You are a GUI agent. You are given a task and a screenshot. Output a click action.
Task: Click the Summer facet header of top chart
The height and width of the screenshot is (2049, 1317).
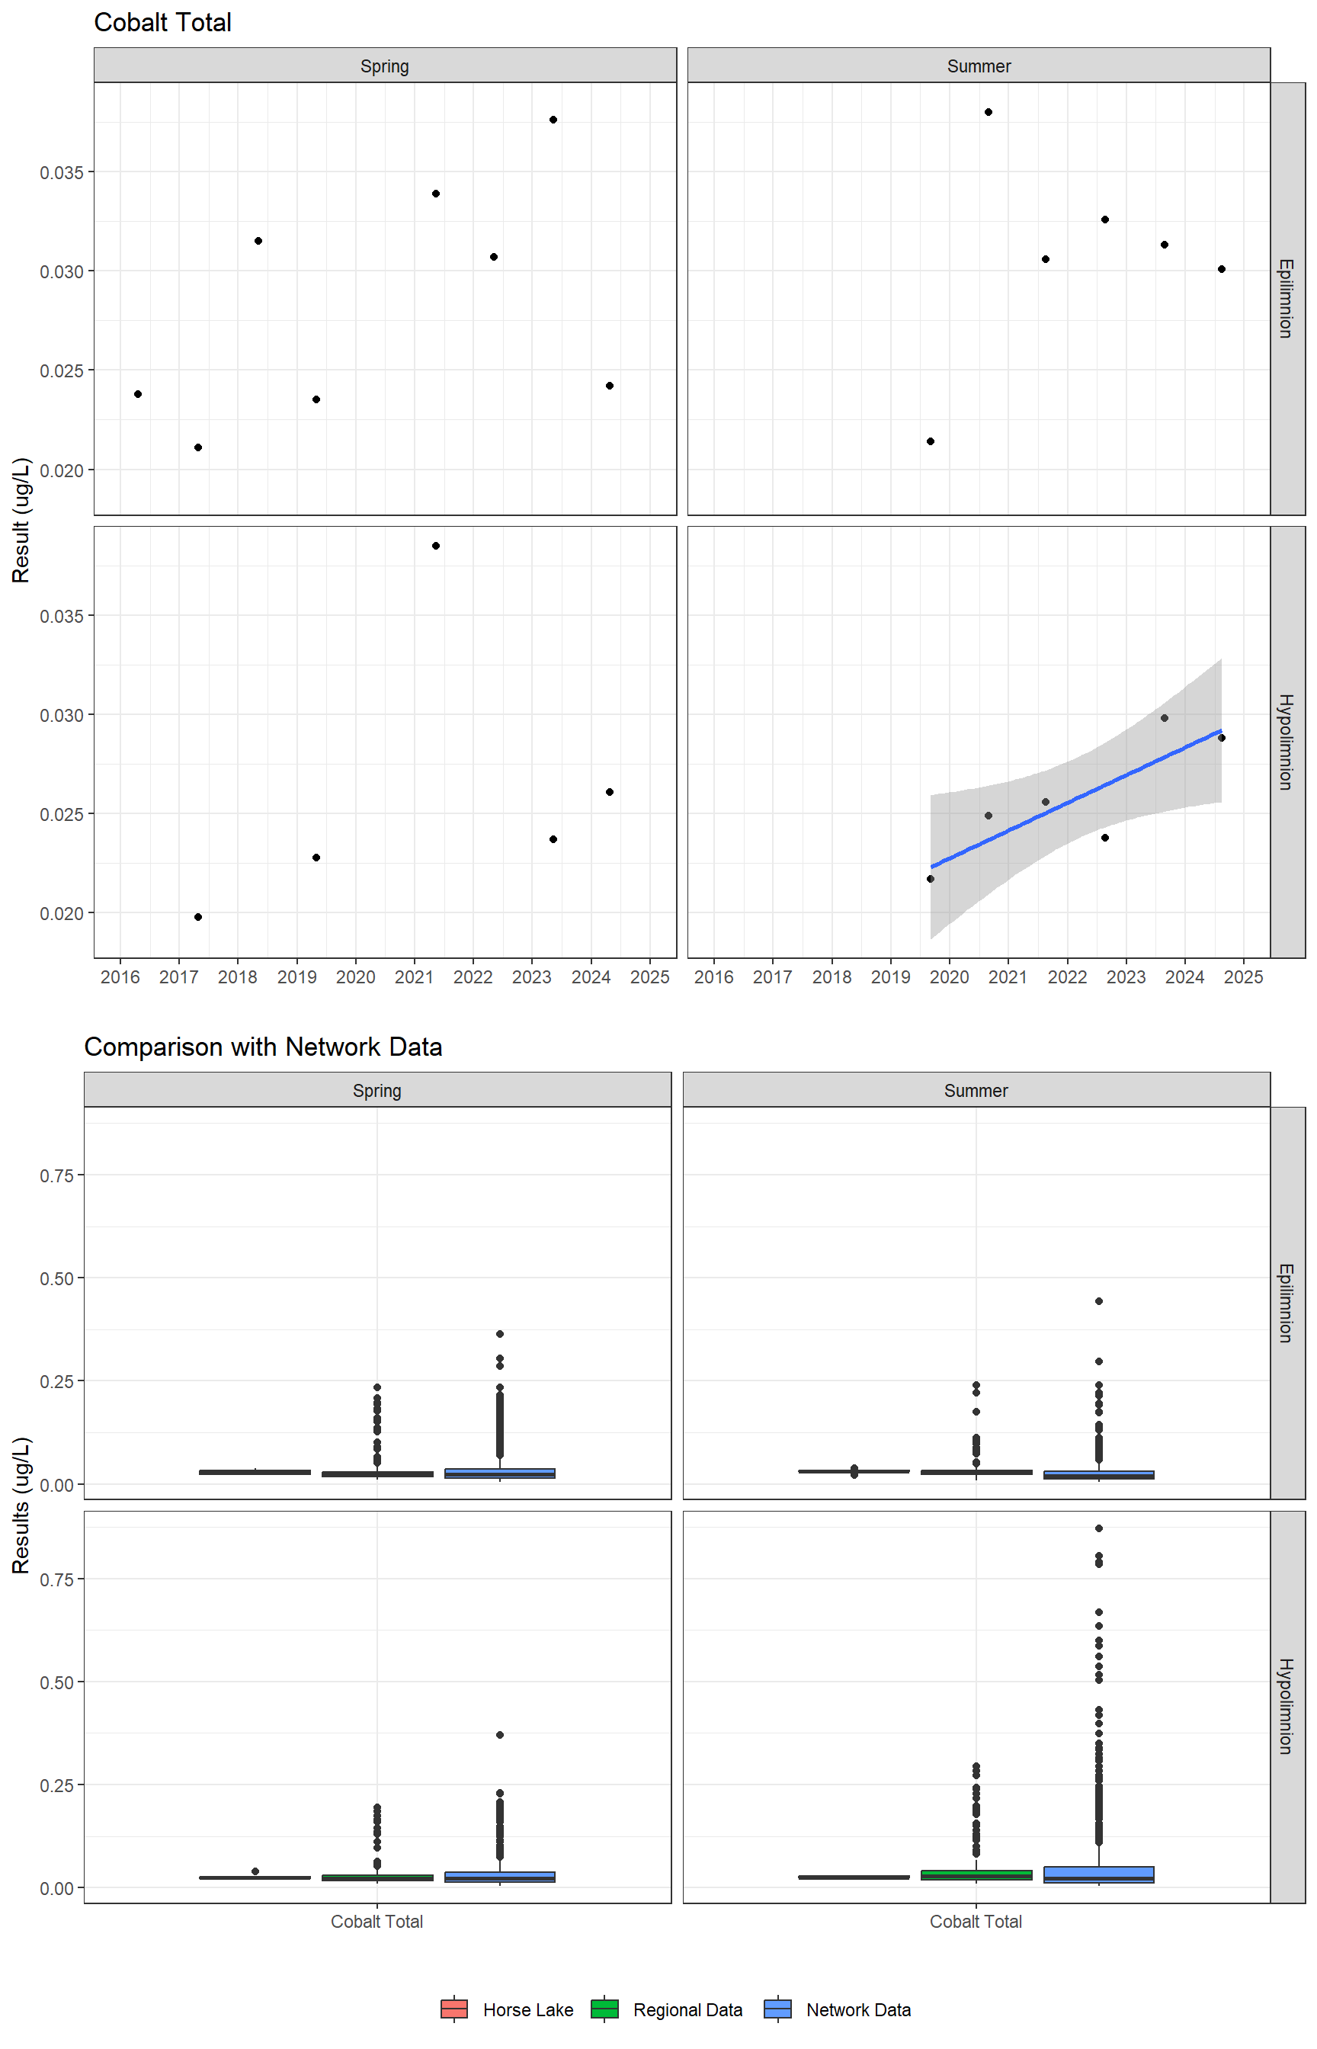[979, 66]
